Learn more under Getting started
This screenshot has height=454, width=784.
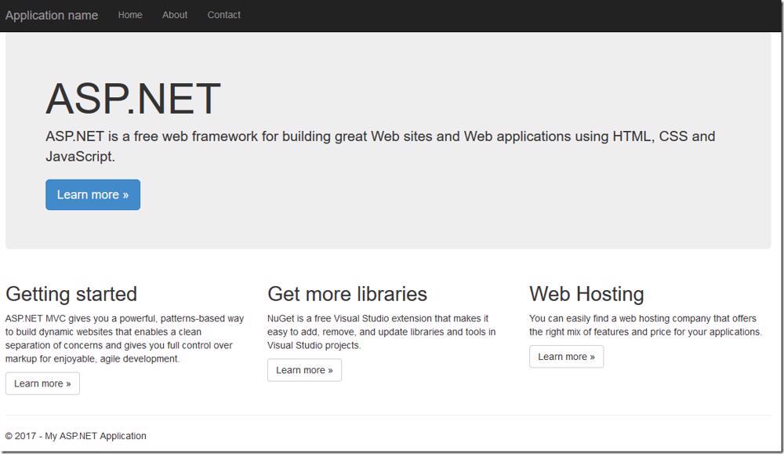[42, 383]
